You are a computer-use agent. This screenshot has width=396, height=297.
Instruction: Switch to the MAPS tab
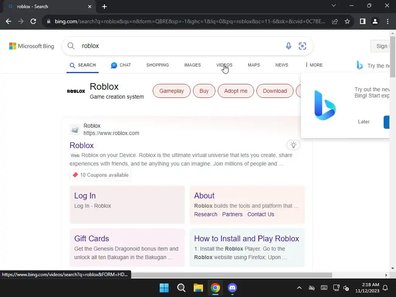click(x=254, y=65)
